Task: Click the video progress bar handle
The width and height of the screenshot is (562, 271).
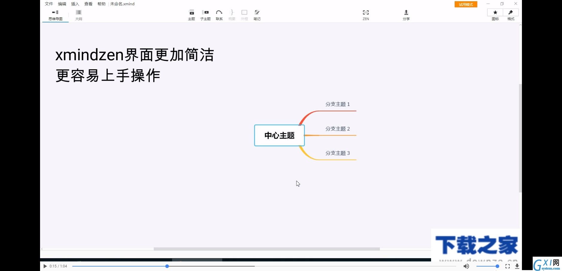Action: coord(167,266)
